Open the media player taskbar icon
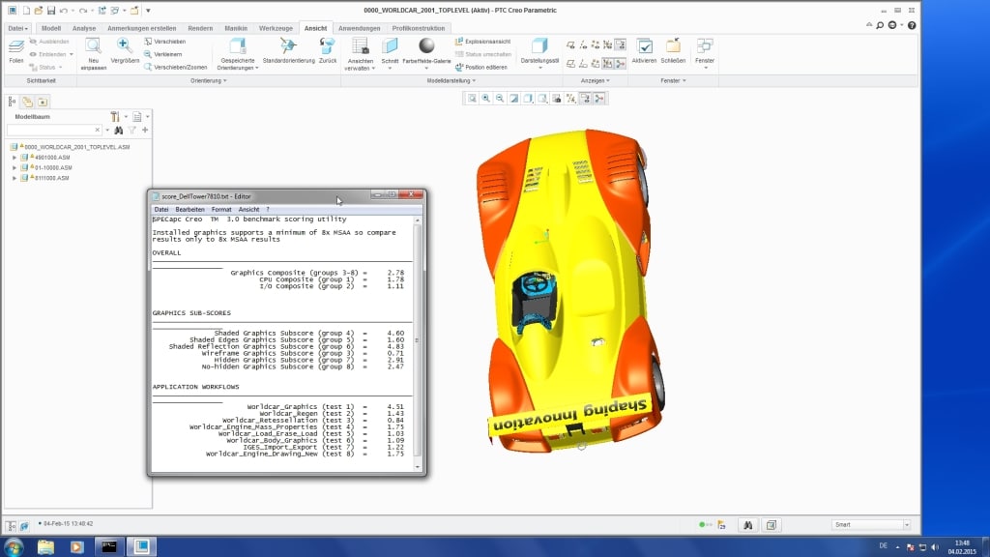This screenshot has height=557, width=990. (x=77, y=546)
